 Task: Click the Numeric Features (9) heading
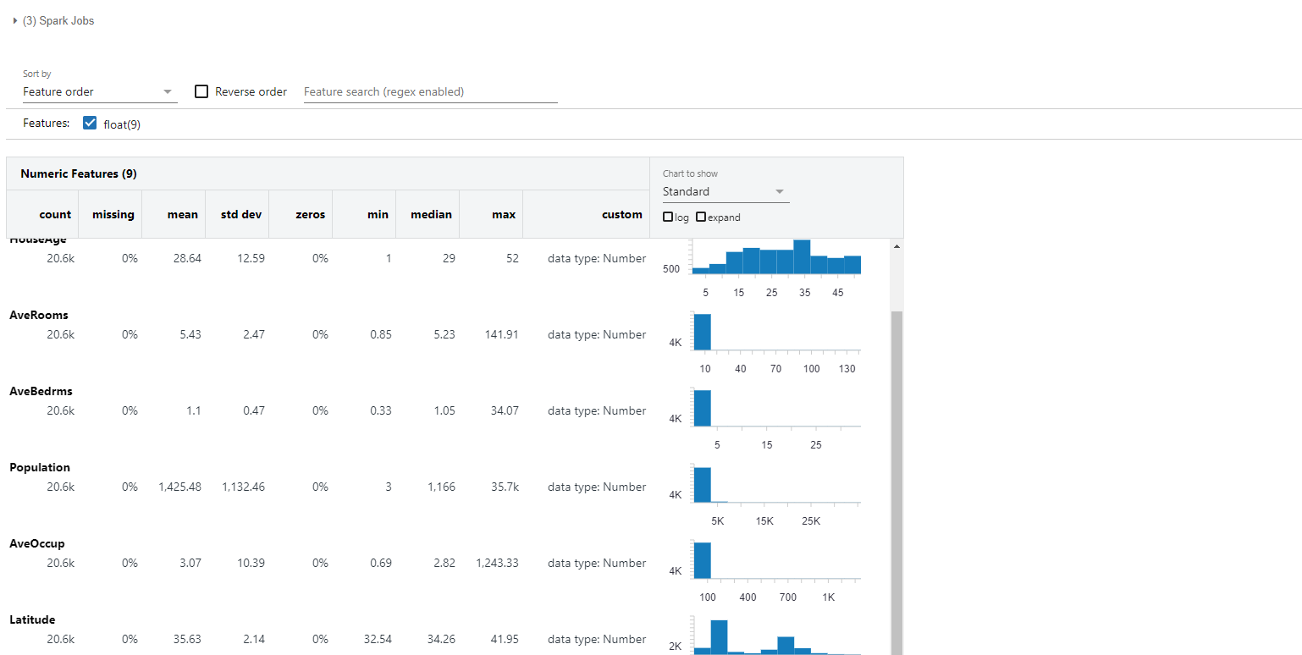click(79, 173)
